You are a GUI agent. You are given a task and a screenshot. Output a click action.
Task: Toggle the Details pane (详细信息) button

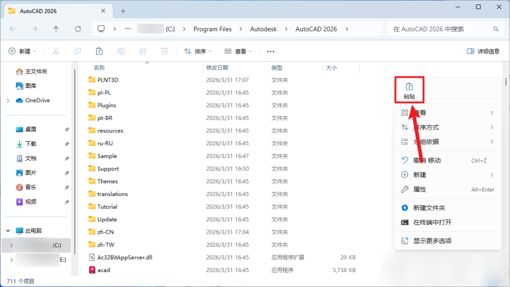click(x=483, y=51)
